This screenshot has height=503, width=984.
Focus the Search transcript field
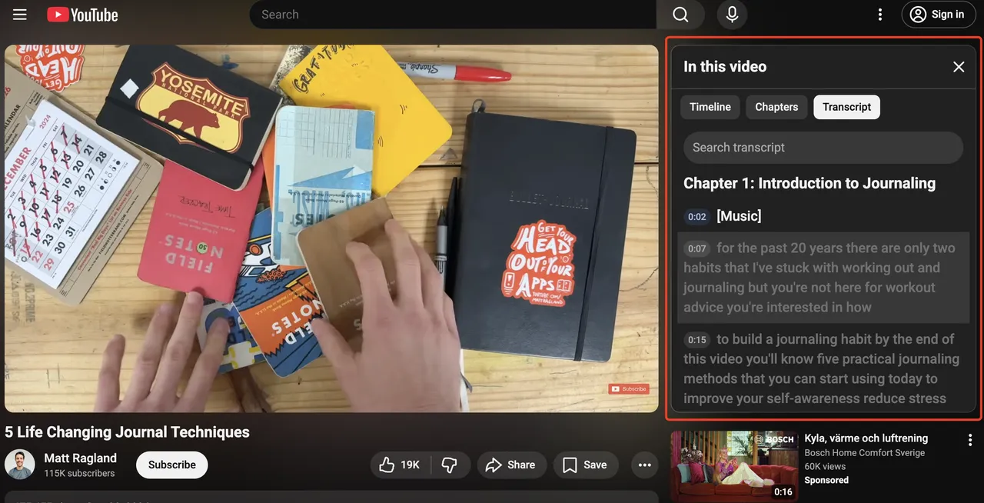(x=823, y=148)
